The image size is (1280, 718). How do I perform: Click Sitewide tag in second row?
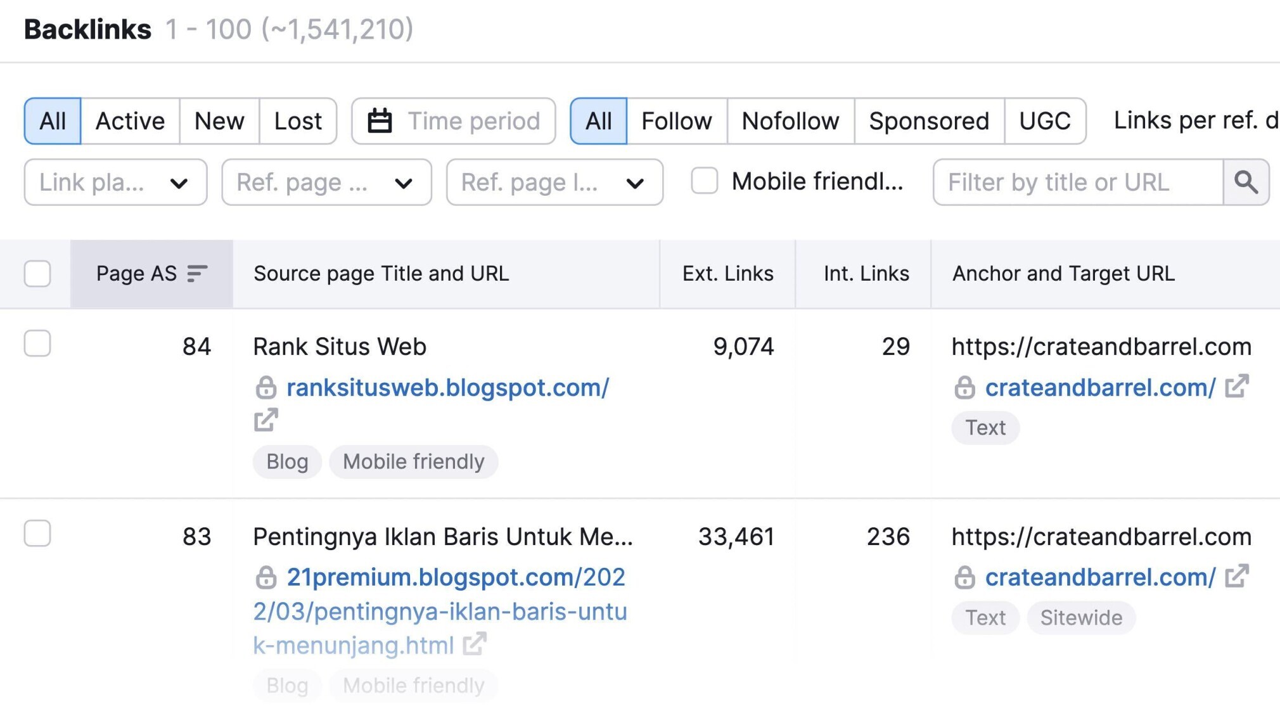coord(1081,618)
